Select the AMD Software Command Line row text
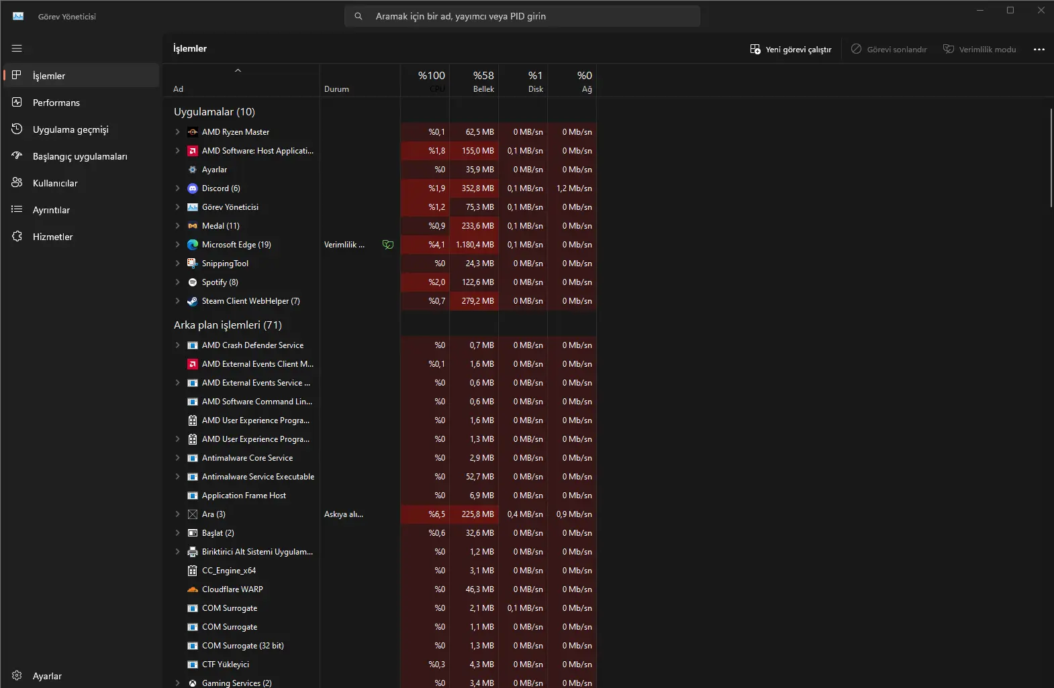Image resolution: width=1054 pixels, height=688 pixels. click(257, 402)
